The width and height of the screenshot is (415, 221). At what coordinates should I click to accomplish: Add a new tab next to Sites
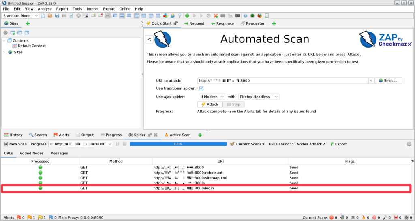pos(28,23)
